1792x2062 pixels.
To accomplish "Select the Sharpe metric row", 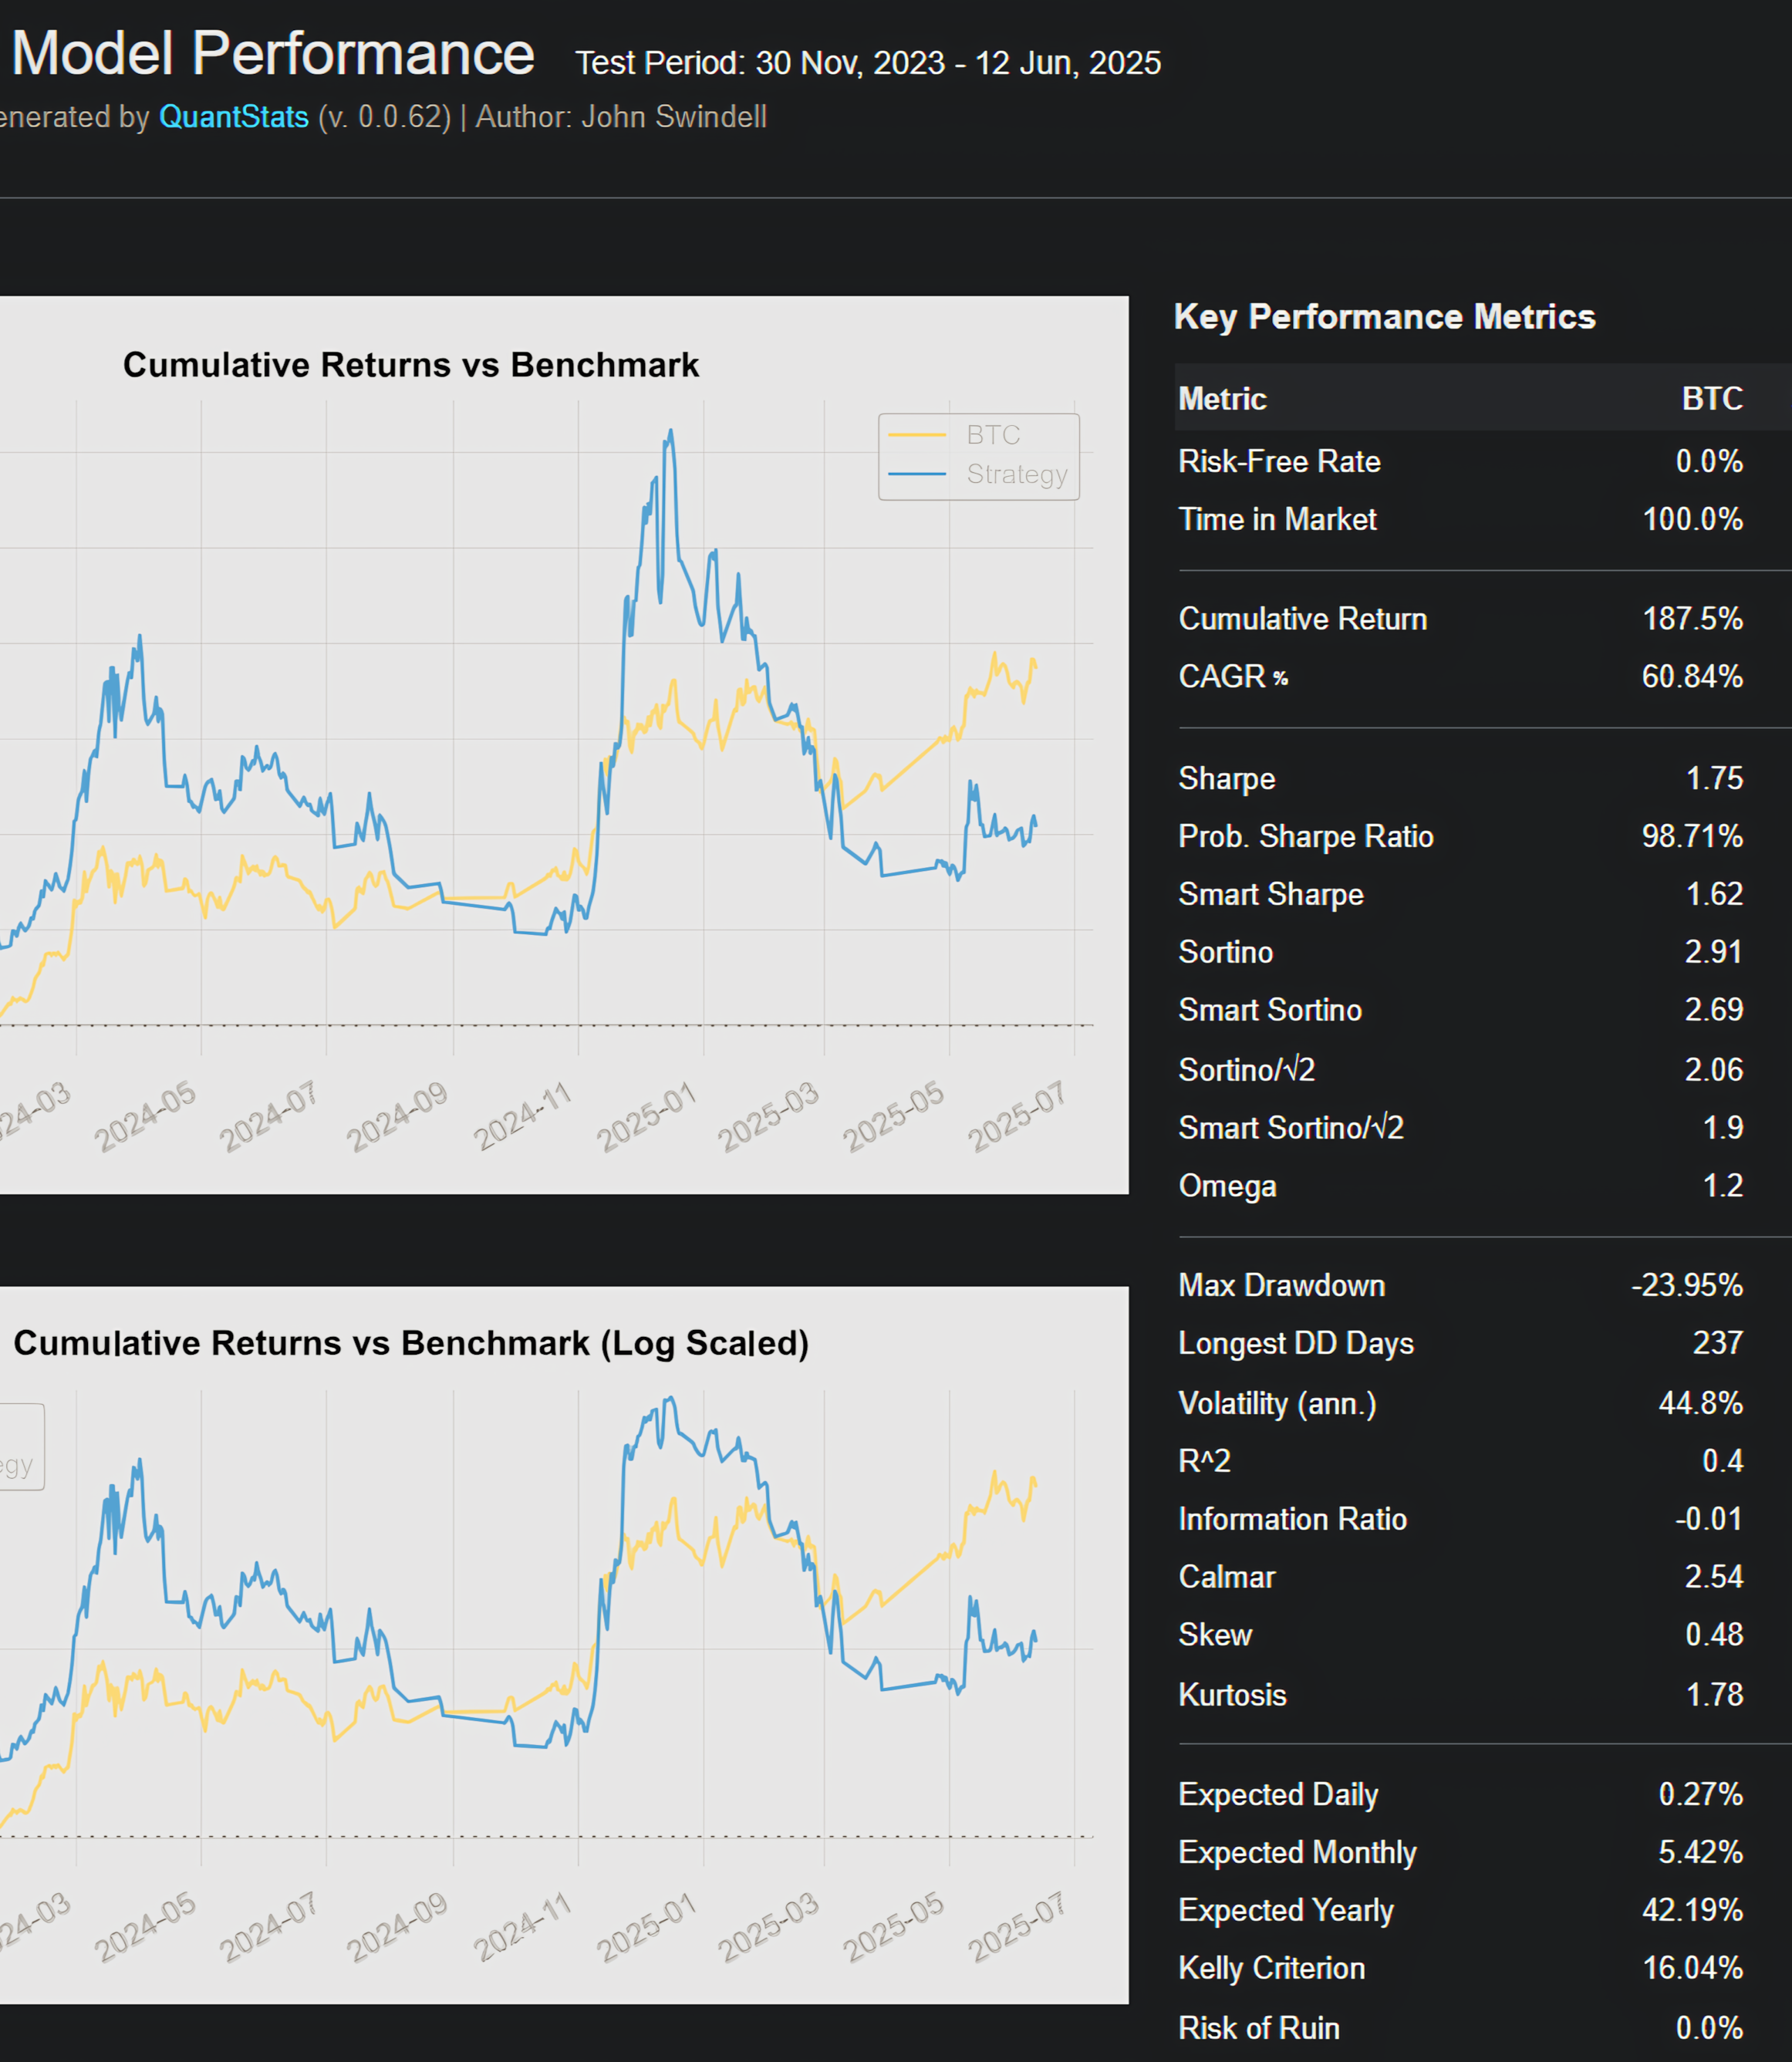I will coord(1226,779).
